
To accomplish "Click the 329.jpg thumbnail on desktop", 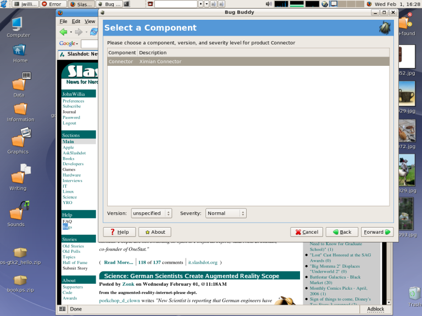I will point(407,170).
